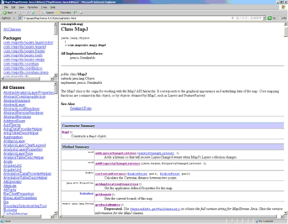288x224 pixels.
Task: Open the Help menu
Action: click(x=52, y=8)
